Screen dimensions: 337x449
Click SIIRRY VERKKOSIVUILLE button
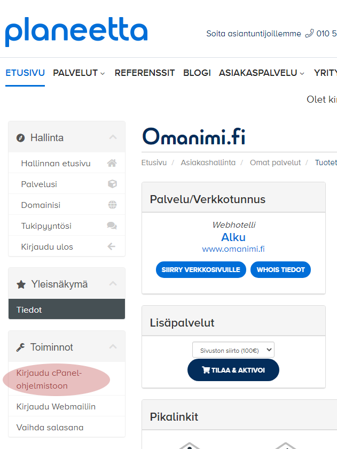201,269
